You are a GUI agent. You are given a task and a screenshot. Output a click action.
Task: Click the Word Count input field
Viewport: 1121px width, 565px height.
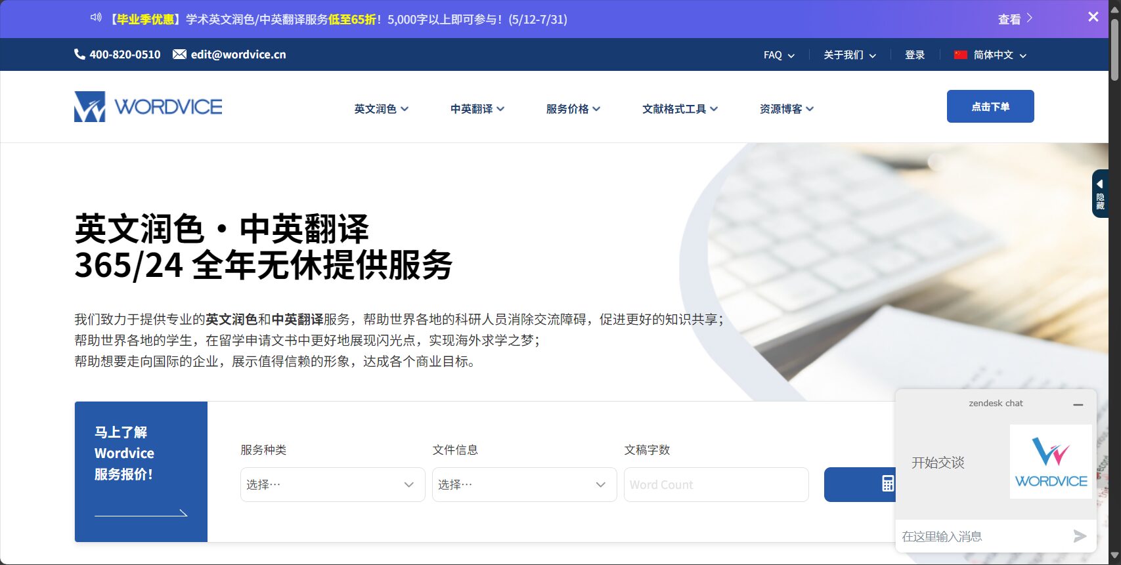pyautogui.click(x=716, y=484)
